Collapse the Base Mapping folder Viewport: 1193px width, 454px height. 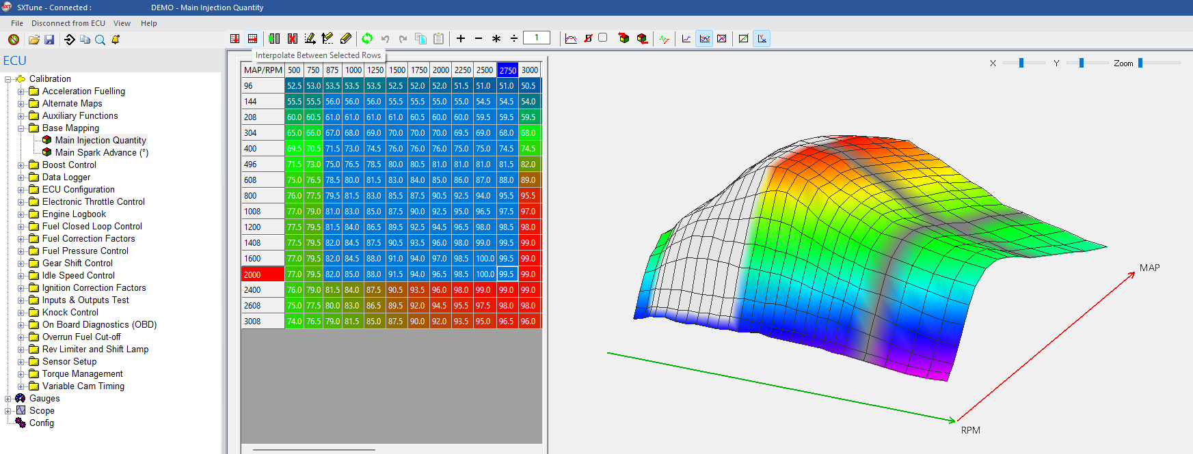(21, 128)
